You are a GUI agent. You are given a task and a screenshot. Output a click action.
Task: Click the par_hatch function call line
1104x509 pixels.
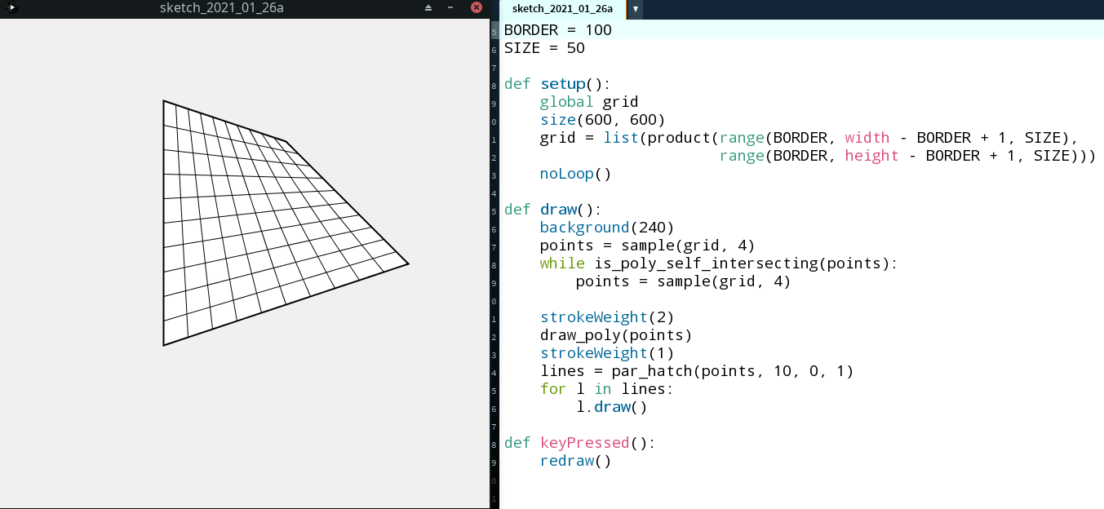click(x=696, y=371)
